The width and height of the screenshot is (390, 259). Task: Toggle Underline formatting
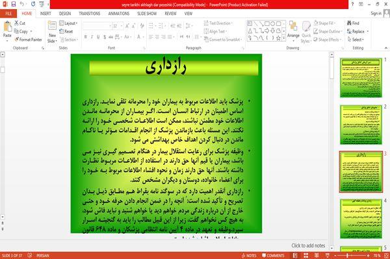[98, 37]
